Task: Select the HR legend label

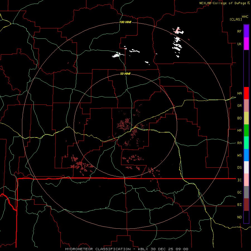Action: point(239,131)
